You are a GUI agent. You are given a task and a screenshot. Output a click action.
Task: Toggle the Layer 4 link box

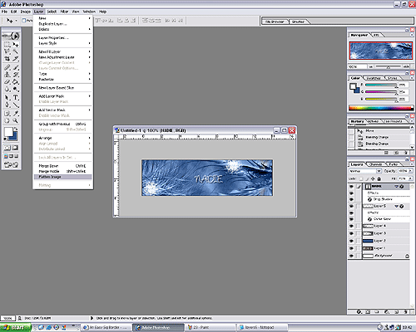pyautogui.click(x=359, y=226)
